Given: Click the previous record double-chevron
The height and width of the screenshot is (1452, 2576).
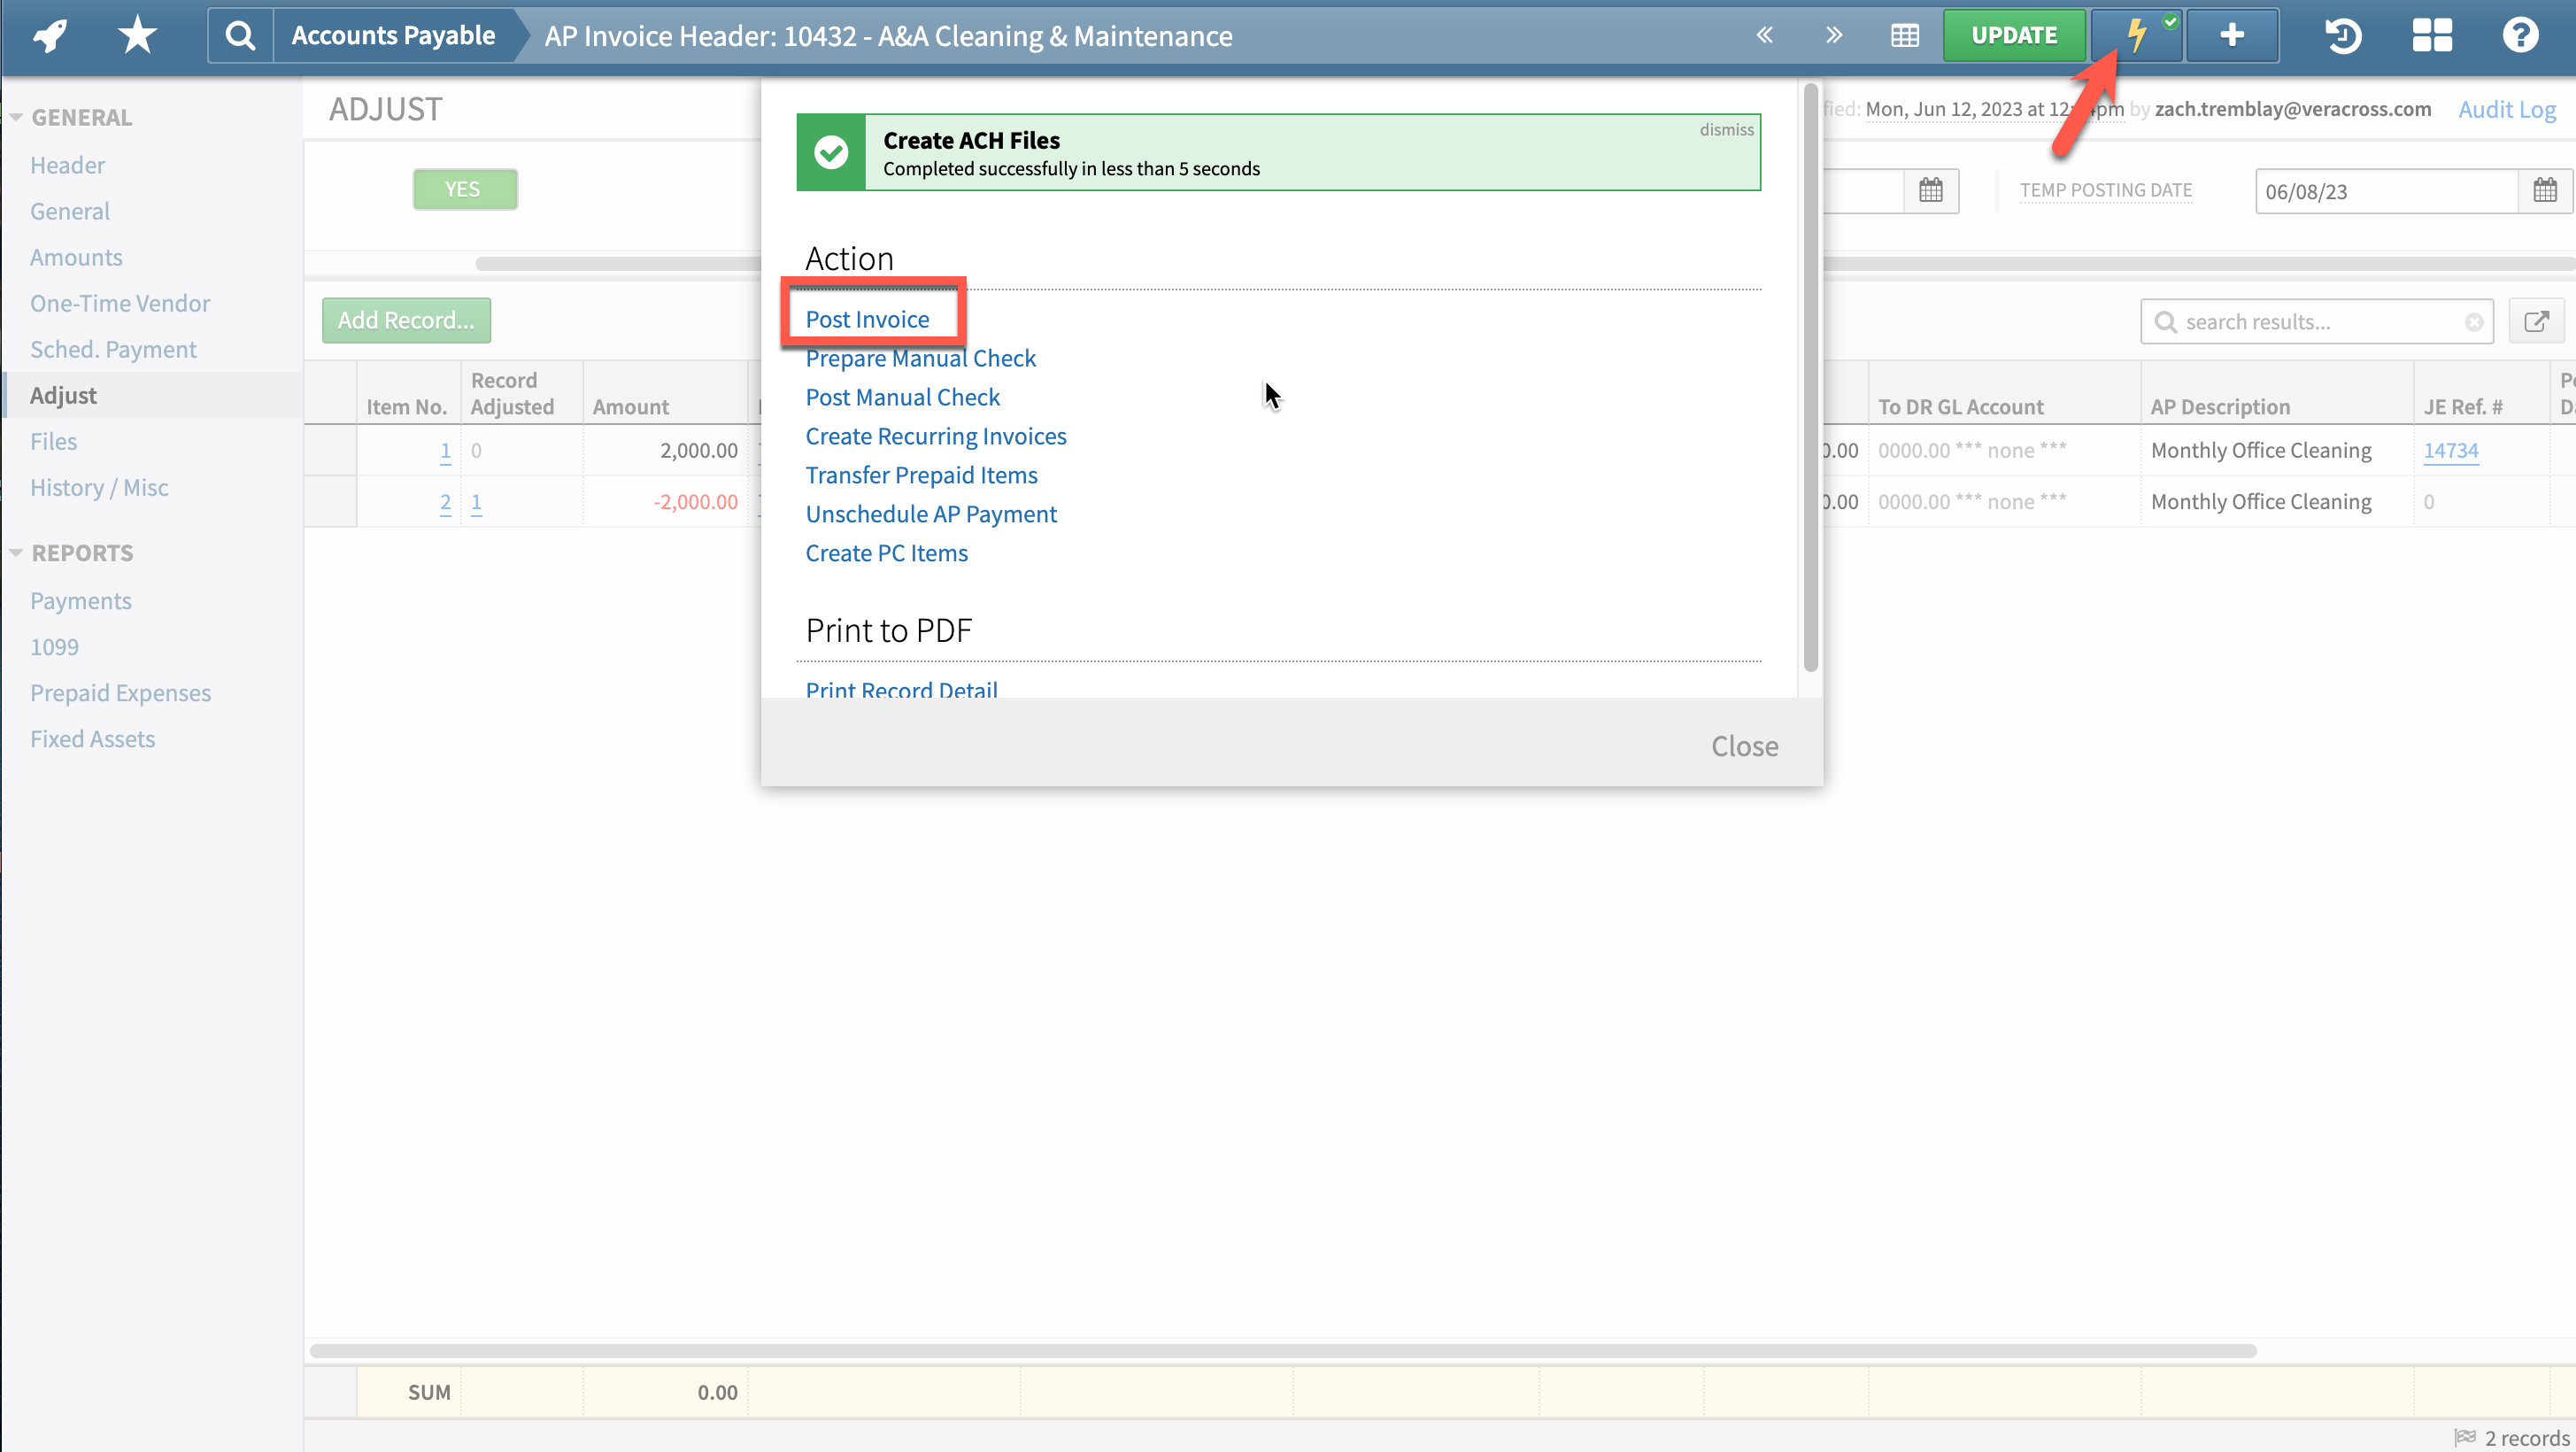Looking at the screenshot, I should 1764,35.
